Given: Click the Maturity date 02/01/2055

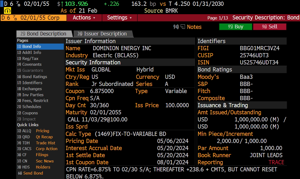Looking at the screenshot, I should 106,112.
